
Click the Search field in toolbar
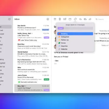pos(102,19)
